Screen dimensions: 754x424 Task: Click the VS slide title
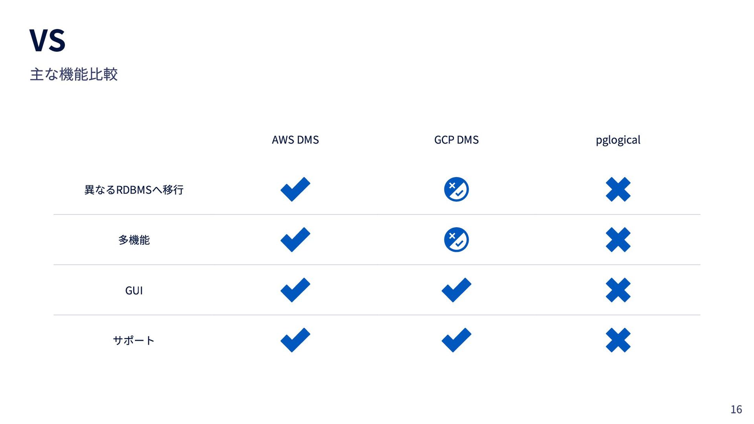[48, 40]
